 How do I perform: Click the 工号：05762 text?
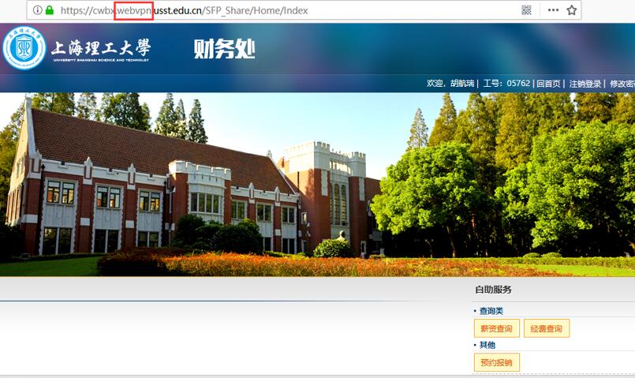coord(506,84)
